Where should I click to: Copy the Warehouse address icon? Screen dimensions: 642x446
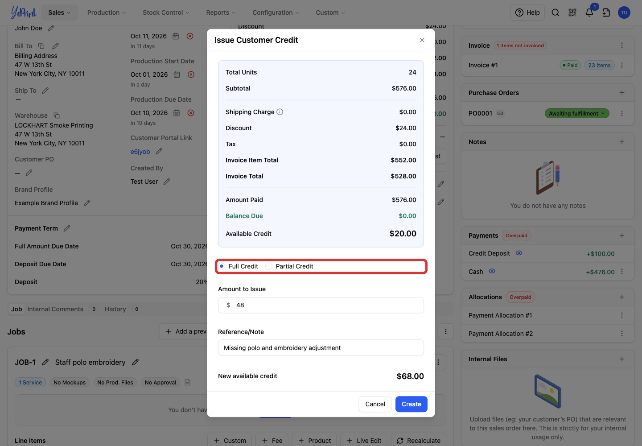point(57,116)
